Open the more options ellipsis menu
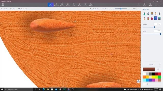 tap(139, 9)
